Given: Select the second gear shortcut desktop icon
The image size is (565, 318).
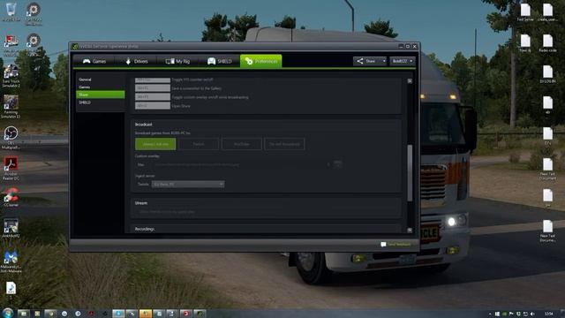Looking at the screenshot, I should pos(34,45).
